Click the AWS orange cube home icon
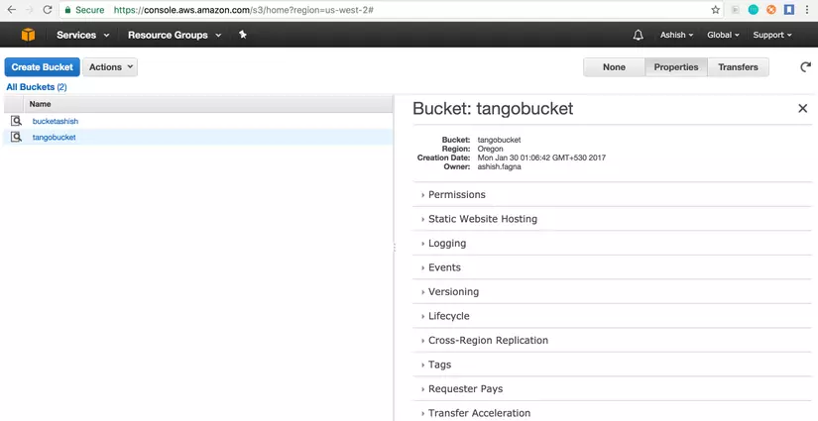 28,35
